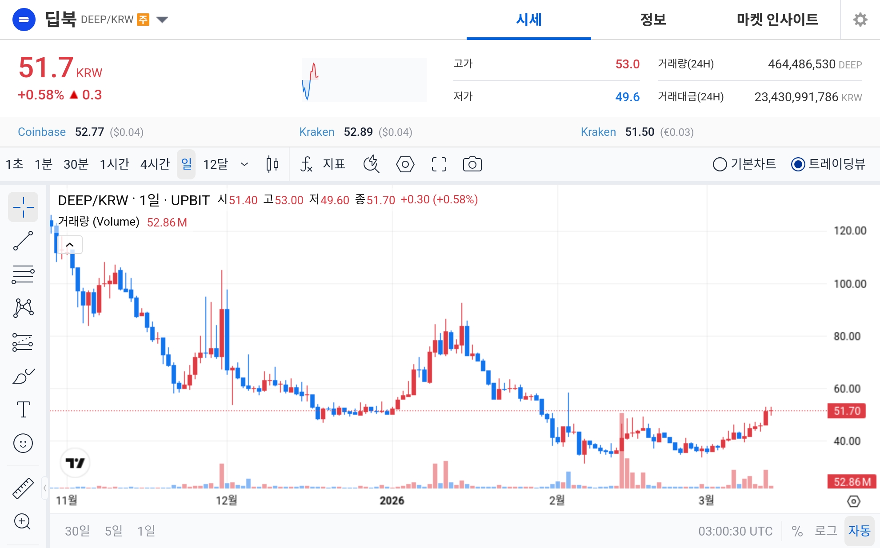Open the emoji sticker tool
Screen dimensions: 880x548
click(x=23, y=443)
